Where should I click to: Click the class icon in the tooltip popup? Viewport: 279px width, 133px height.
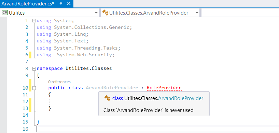click(107, 98)
